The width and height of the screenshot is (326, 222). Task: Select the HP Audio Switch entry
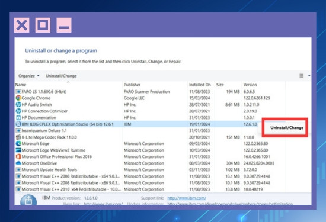[37, 104]
